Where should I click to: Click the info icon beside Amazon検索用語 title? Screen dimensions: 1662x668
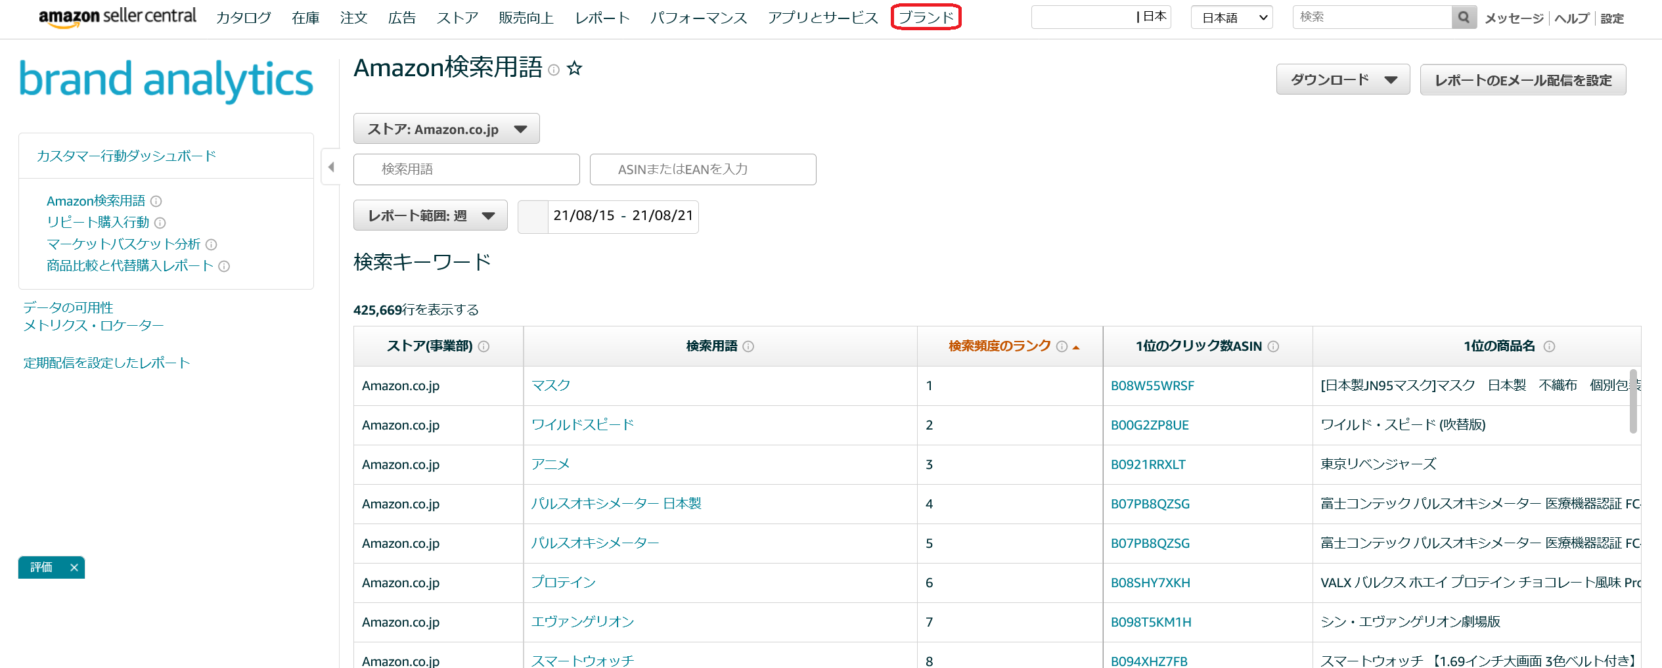click(x=554, y=70)
